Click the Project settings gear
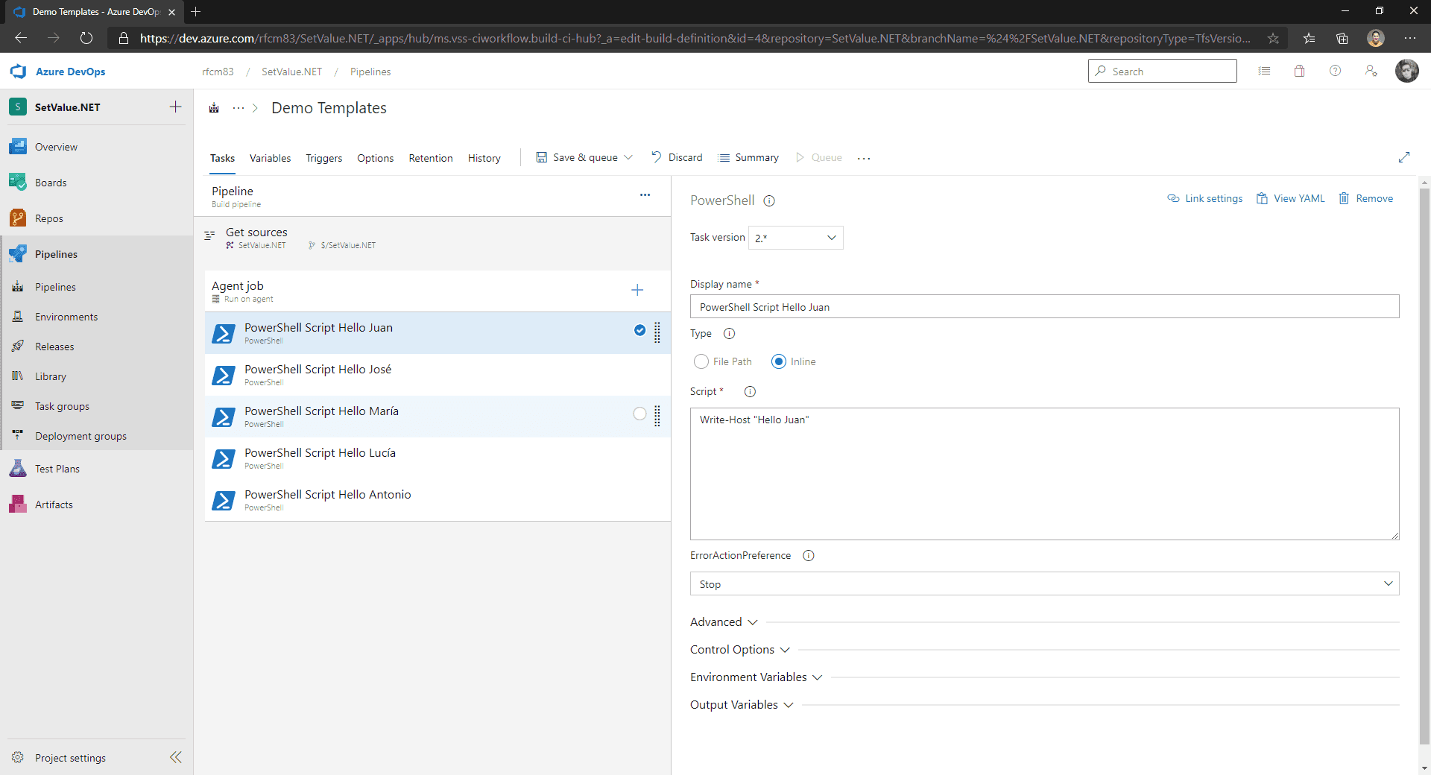 point(18,757)
